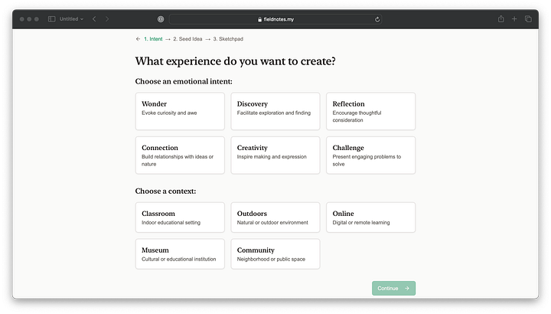
Task: Jump to 2. Seed Idea step
Action: pos(187,39)
